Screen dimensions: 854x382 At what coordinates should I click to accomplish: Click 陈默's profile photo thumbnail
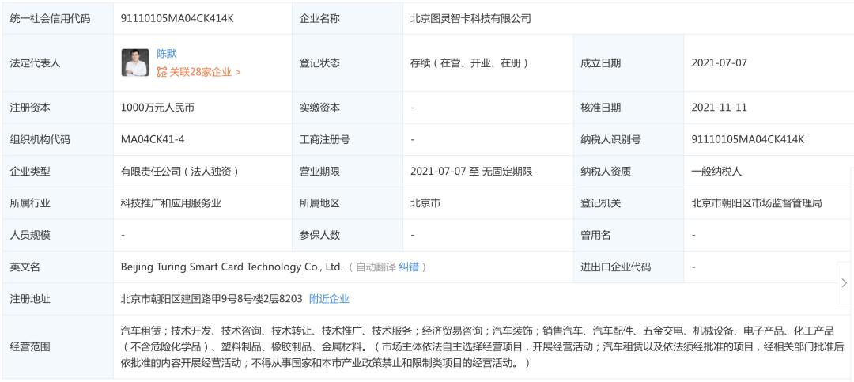[135, 62]
